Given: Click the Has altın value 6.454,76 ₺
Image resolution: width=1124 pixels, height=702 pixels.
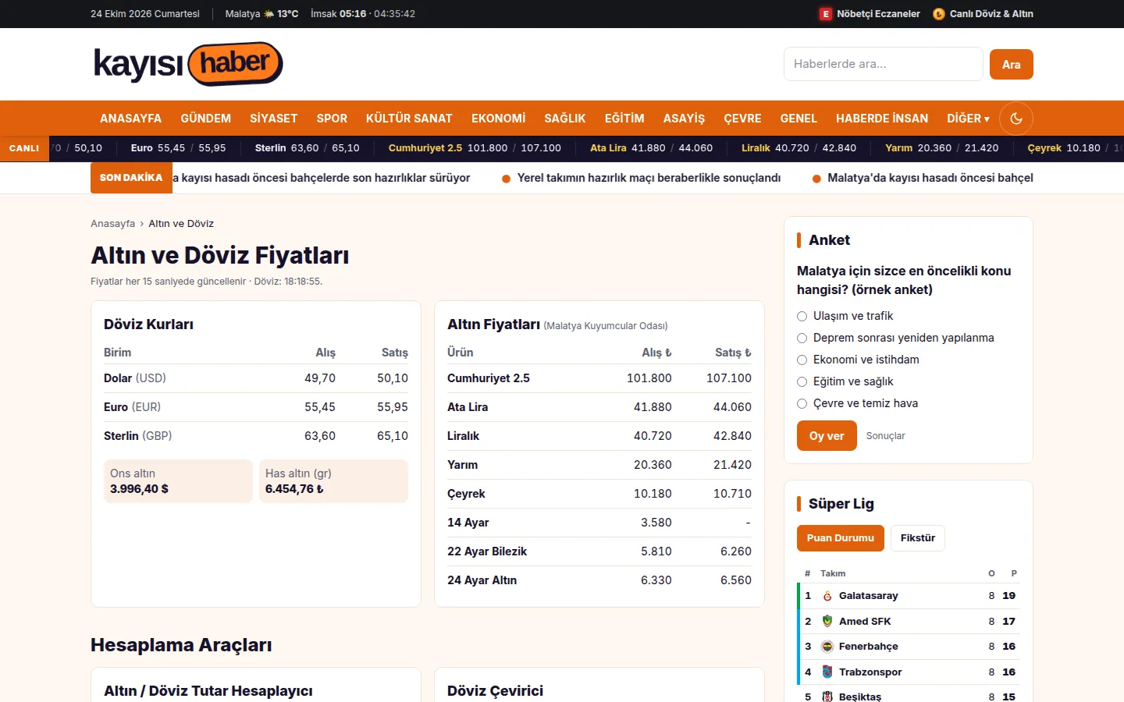Looking at the screenshot, I should [x=294, y=489].
